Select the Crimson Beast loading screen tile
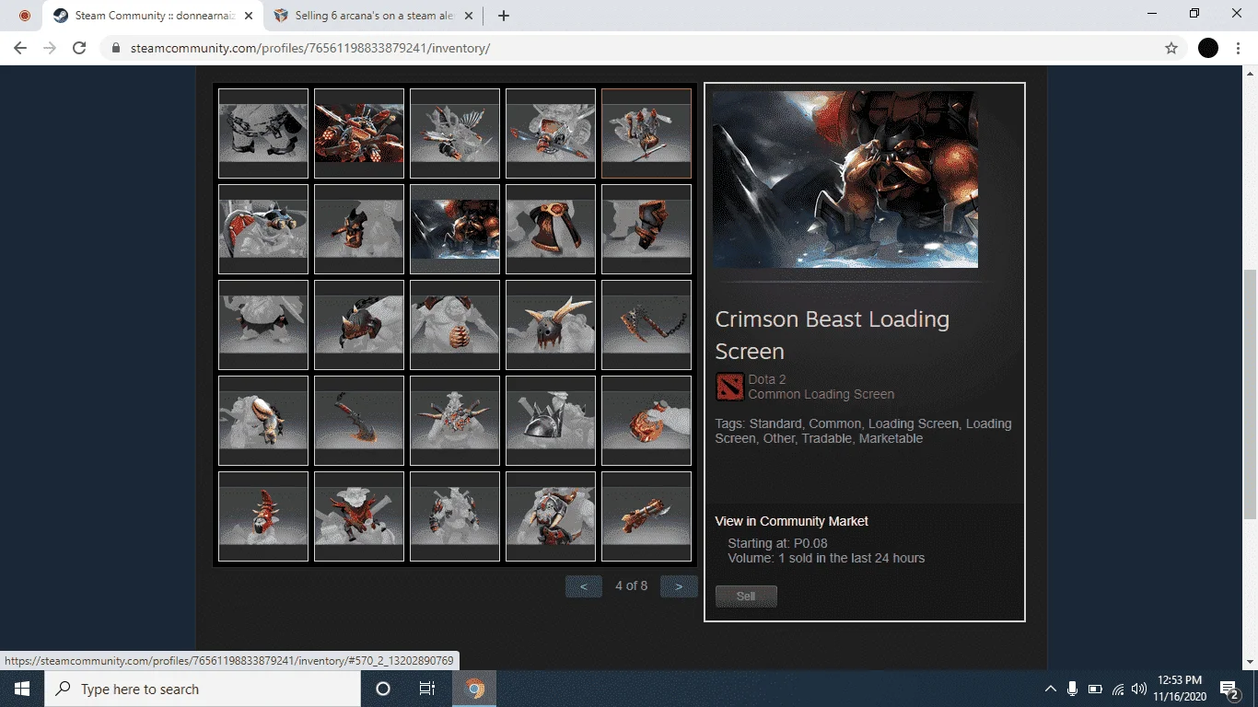This screenshot has height=707, width=1258. coord(455,229)
